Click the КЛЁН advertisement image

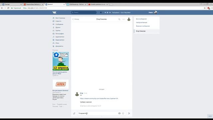(61, 84)
